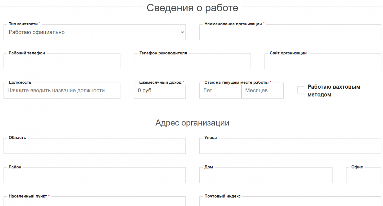
Task: Click the Работаю вахтовым методом label
Action: [333, 91]
